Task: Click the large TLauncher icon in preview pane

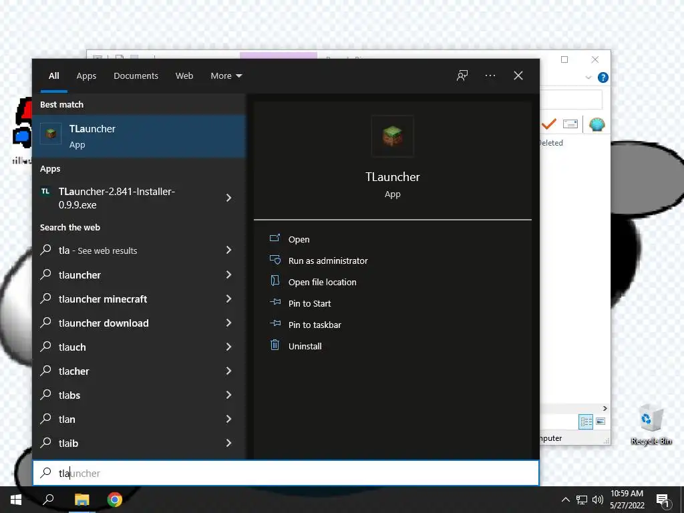Action: click(x=393, y=136)
